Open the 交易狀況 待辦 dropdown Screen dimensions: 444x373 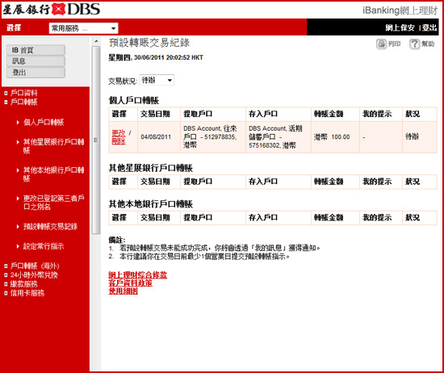157,80
